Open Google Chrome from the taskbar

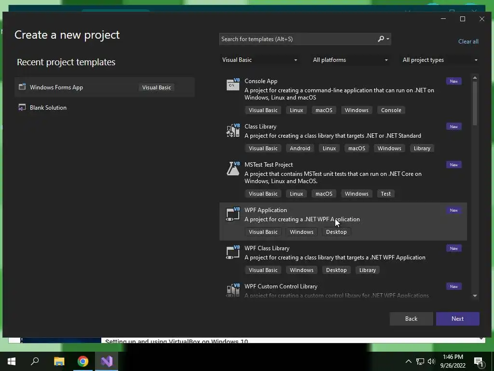pos(83,361)
